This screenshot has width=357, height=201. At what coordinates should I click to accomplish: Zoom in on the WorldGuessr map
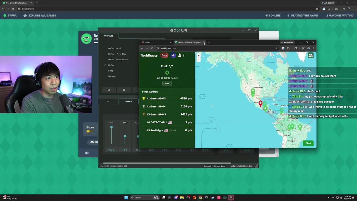coord(199,56)
